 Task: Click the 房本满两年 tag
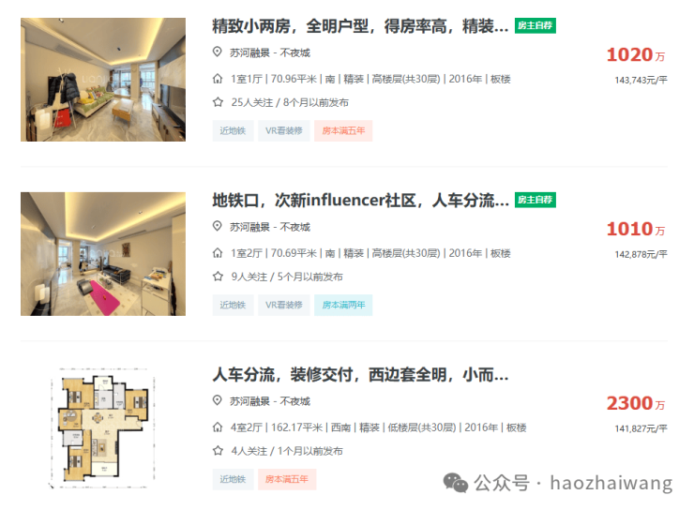tap(343, 305)
